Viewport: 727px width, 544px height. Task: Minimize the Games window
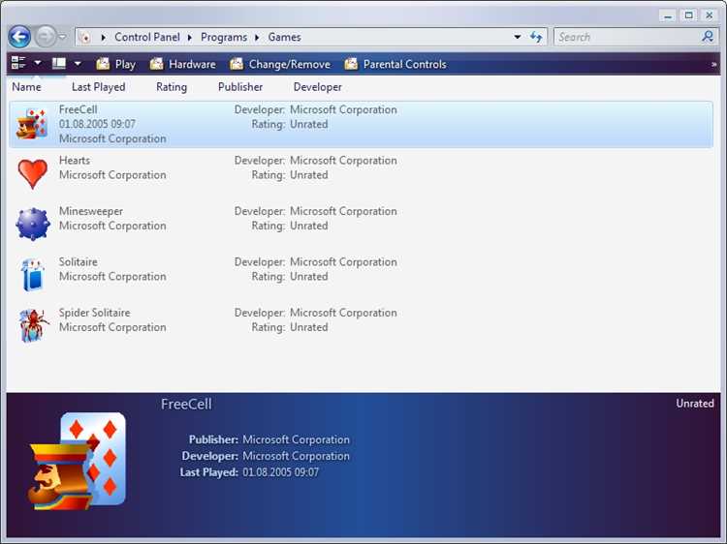[668, 15]
